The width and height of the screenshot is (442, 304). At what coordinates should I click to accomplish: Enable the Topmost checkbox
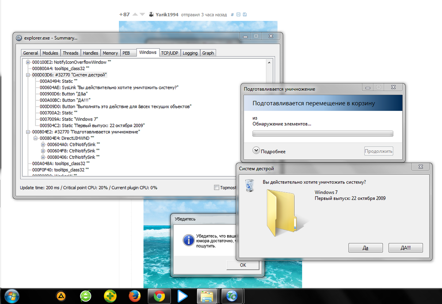click(216, 187)
